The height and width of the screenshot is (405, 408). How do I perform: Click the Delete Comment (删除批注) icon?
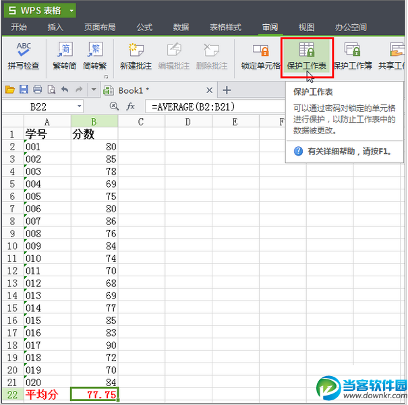pyautogui.click(x=212, y=49)
